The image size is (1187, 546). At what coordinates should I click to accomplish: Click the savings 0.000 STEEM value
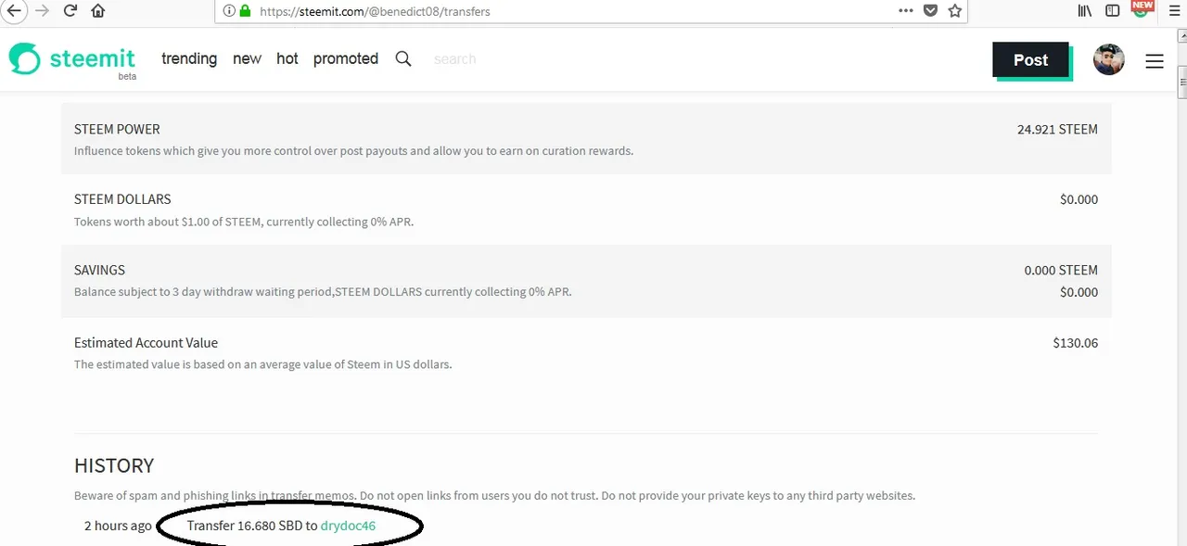click(1061, 270)
